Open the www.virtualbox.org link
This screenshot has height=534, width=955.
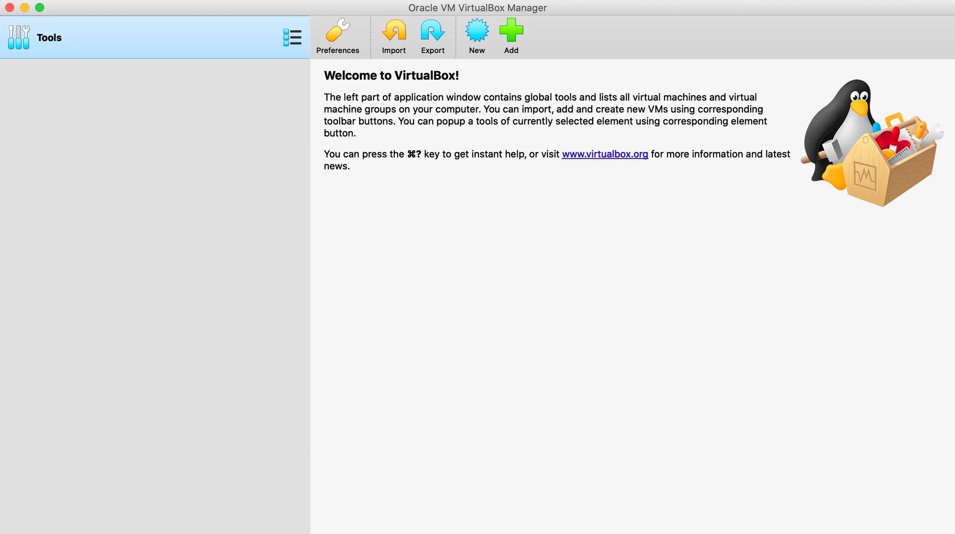(604, 154)
